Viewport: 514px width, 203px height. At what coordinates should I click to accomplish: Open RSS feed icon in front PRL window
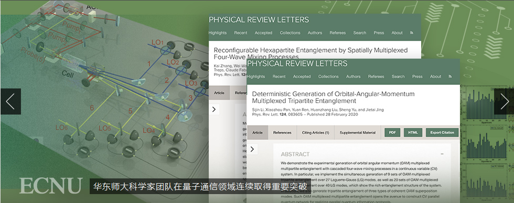(x=450, y=76)
